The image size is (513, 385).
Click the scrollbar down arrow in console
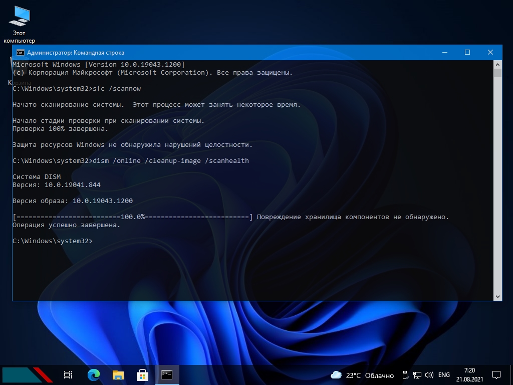click(x=497, y=296)
